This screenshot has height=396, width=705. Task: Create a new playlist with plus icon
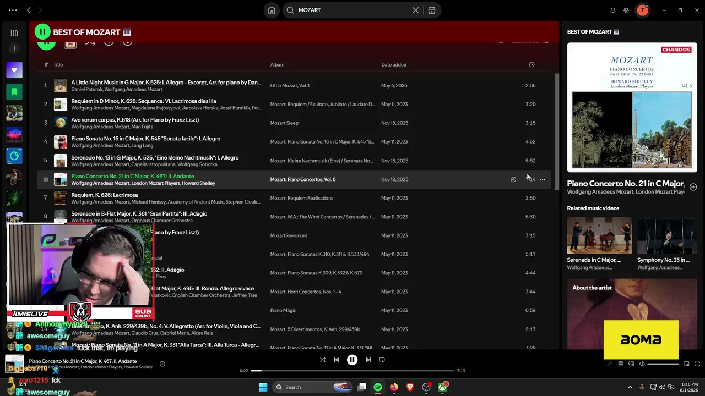pyautogui.click(x=14, y=48)
